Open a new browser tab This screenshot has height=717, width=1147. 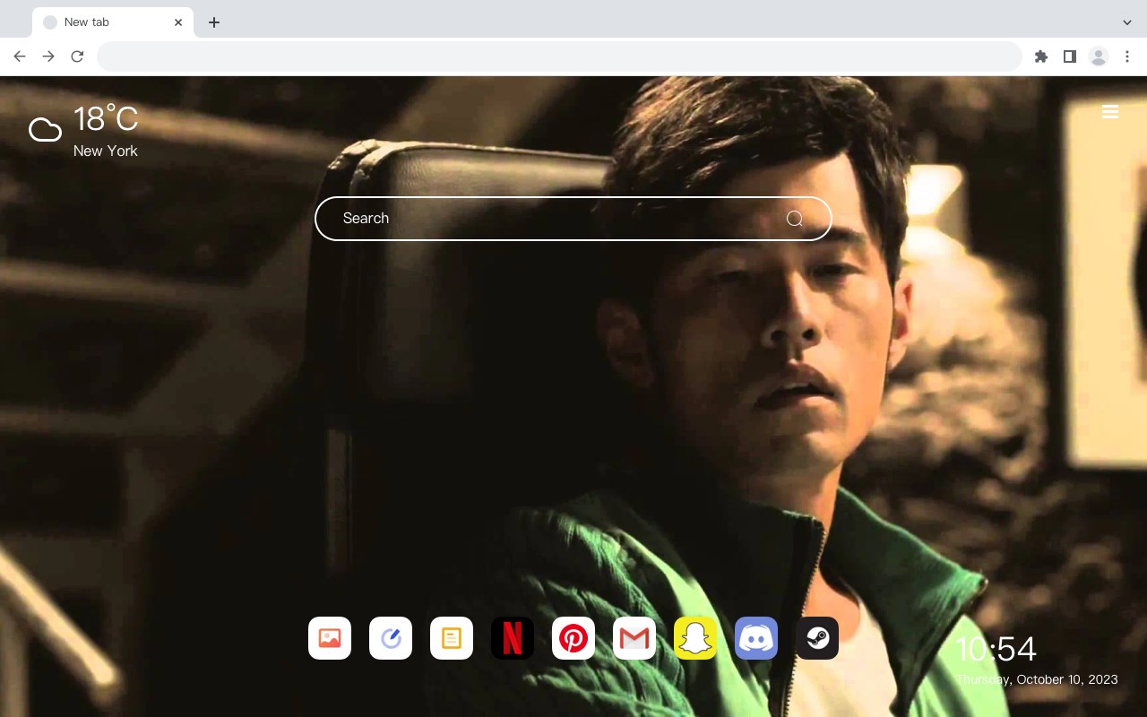click(x=214, y=22)
